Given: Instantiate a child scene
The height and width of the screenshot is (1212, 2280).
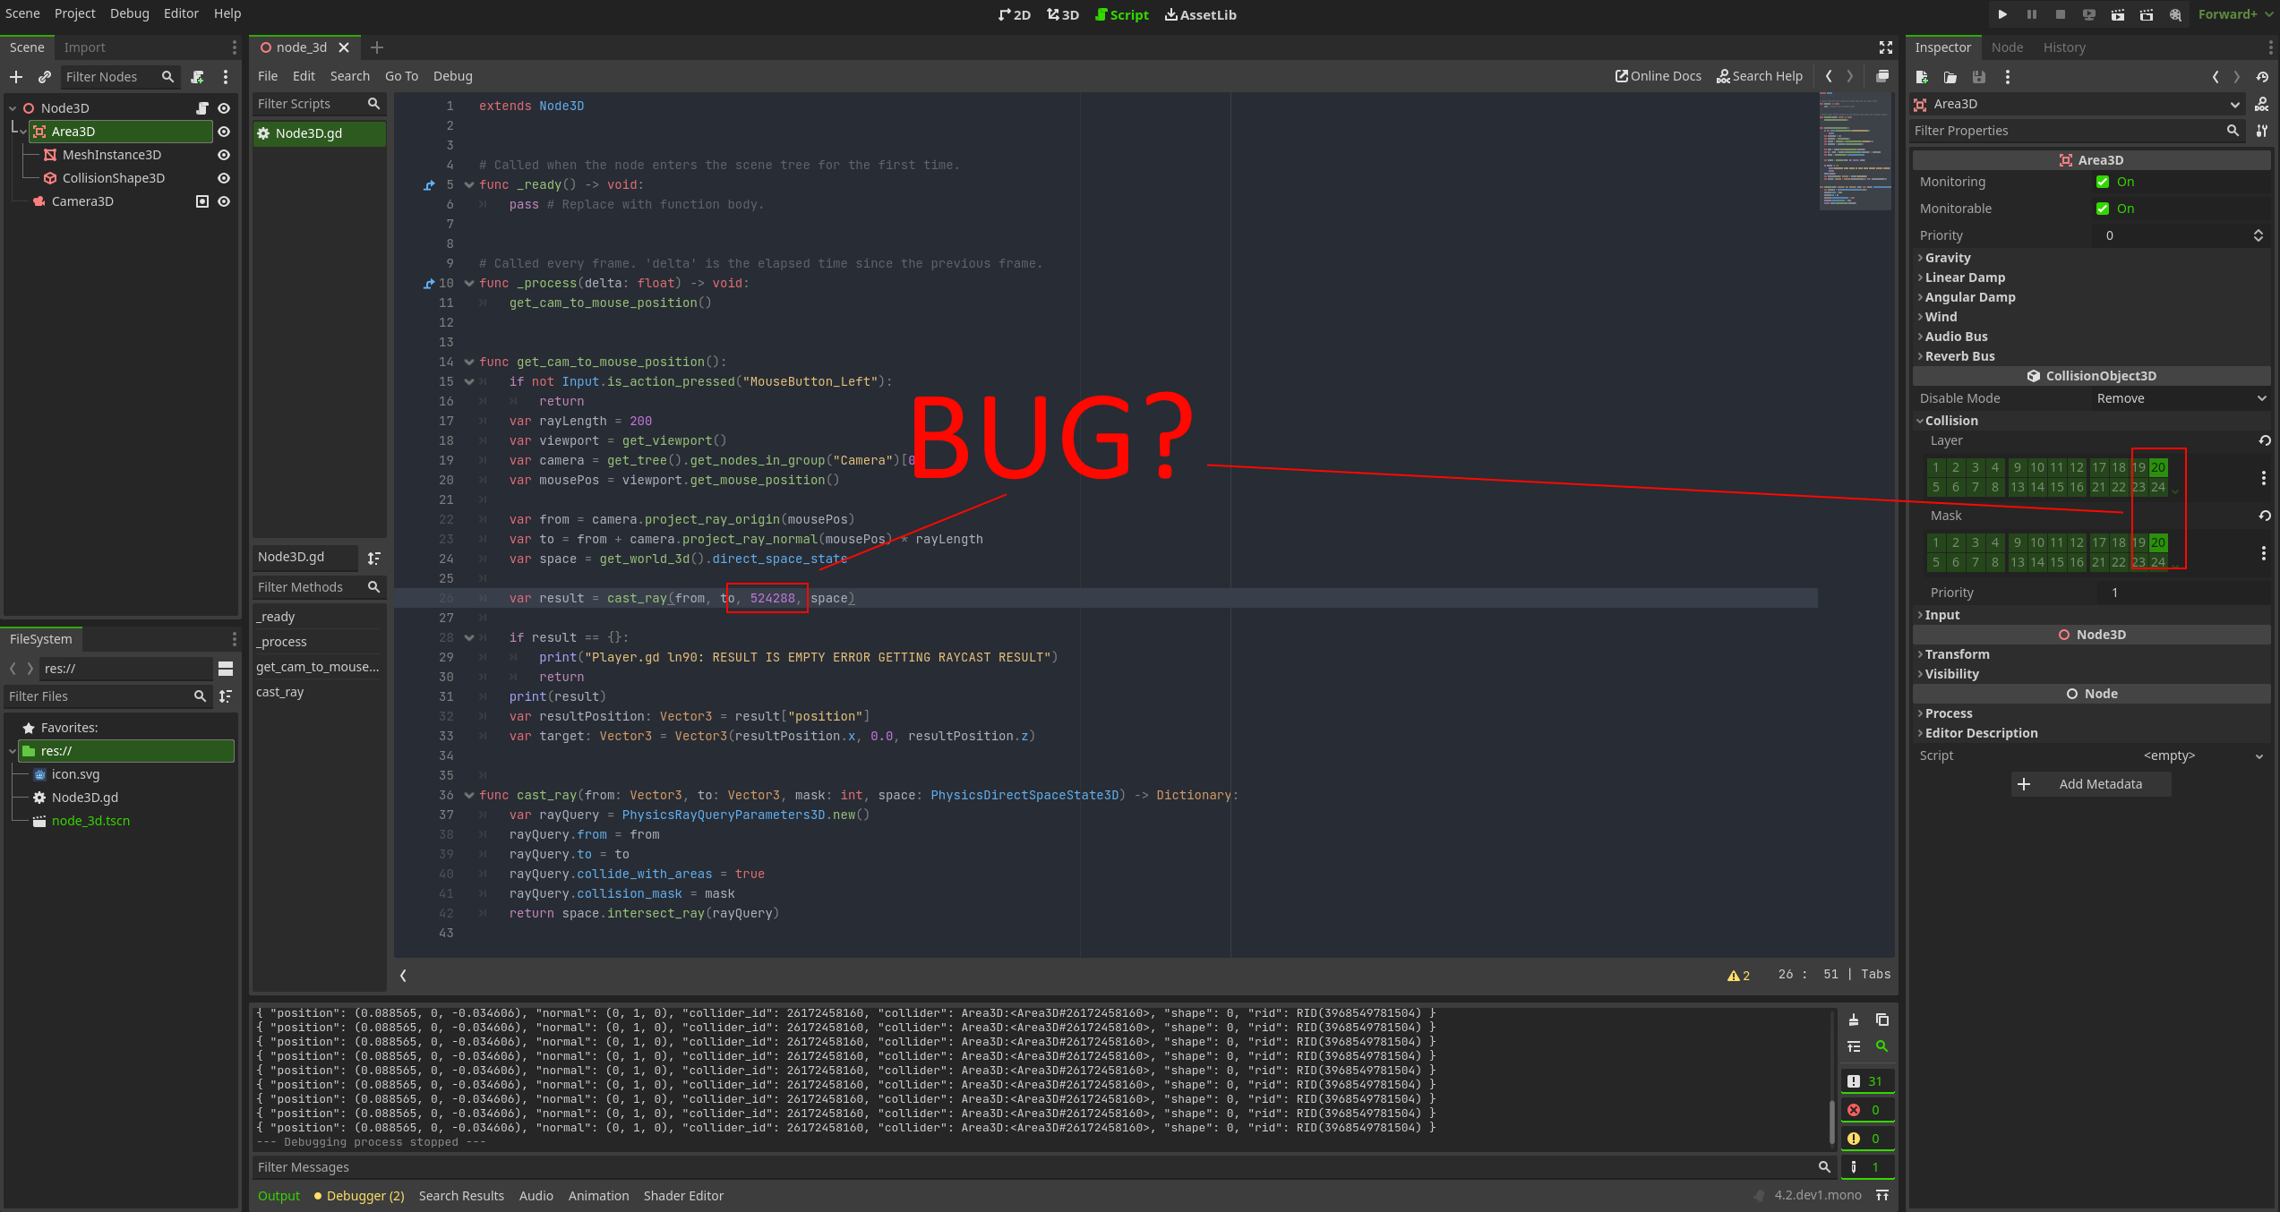Looking at the screenshot, I should point(44,77).
